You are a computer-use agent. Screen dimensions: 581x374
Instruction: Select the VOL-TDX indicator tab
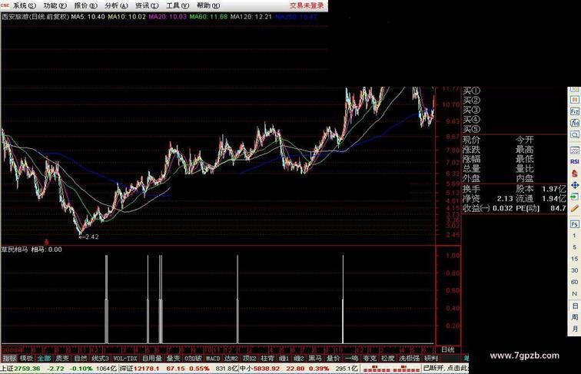124,358
